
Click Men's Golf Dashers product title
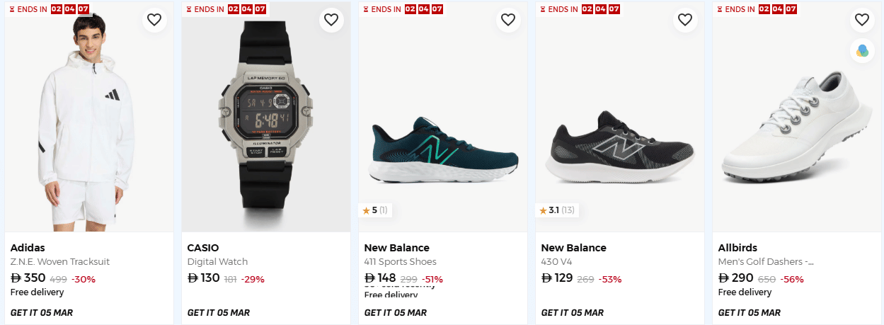coord(766,262)
